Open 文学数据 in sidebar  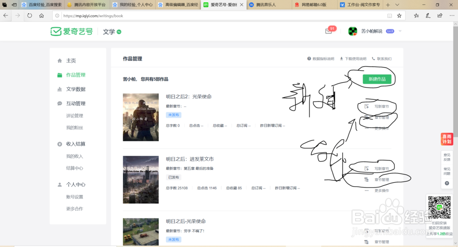(x=76, y=89)
